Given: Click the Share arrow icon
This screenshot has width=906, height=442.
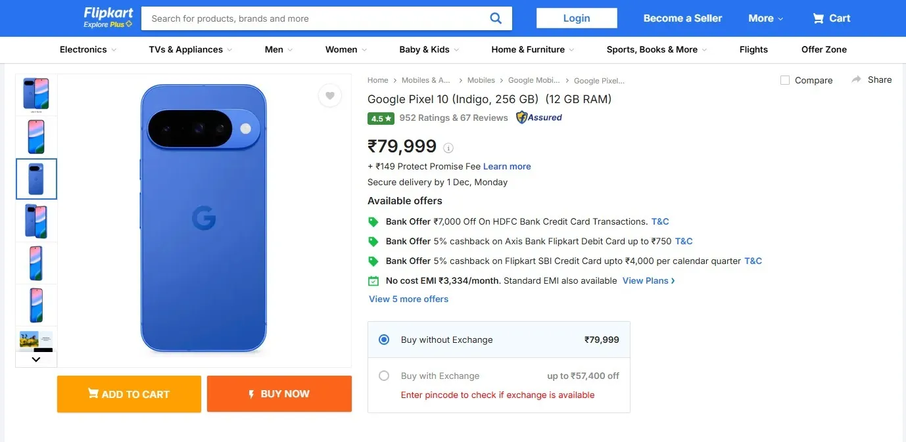Looking at the screenshot, I should pos(856,79).
